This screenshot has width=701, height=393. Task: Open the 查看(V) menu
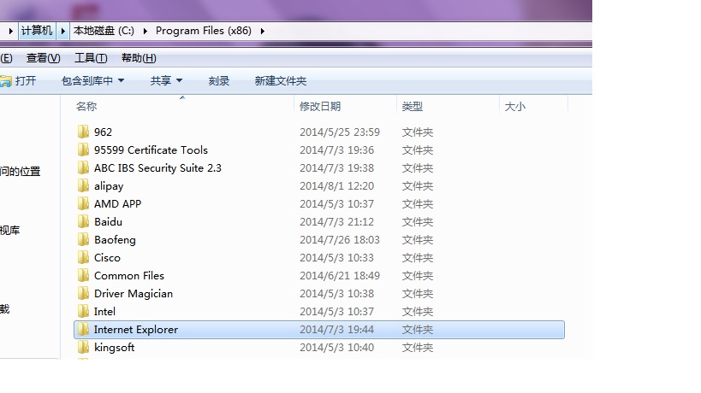(43, 58)
